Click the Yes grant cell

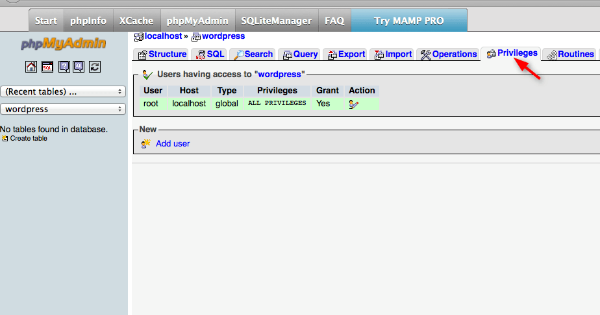point(327,104)
